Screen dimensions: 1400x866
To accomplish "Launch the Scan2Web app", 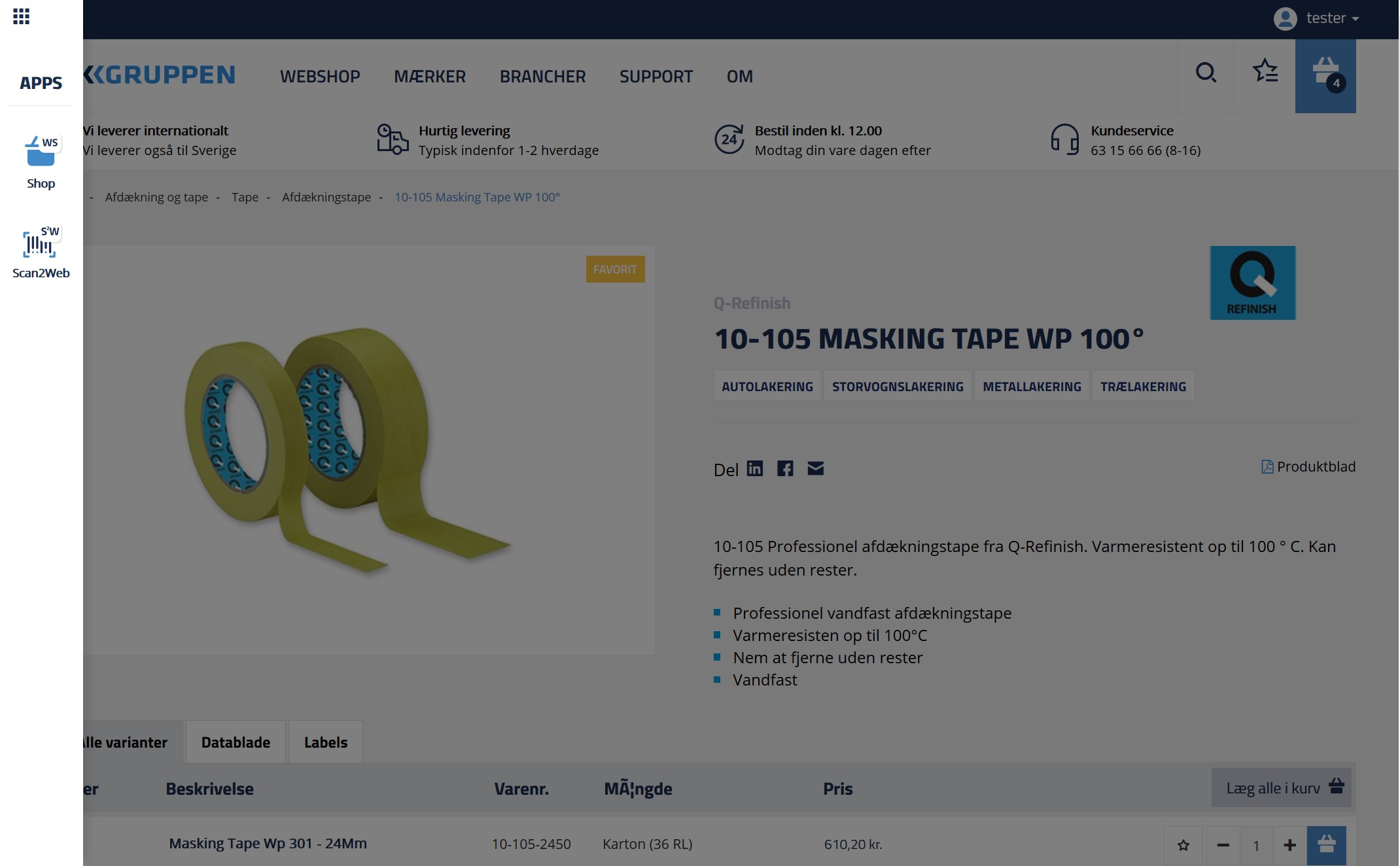I will tap(41, 252).
